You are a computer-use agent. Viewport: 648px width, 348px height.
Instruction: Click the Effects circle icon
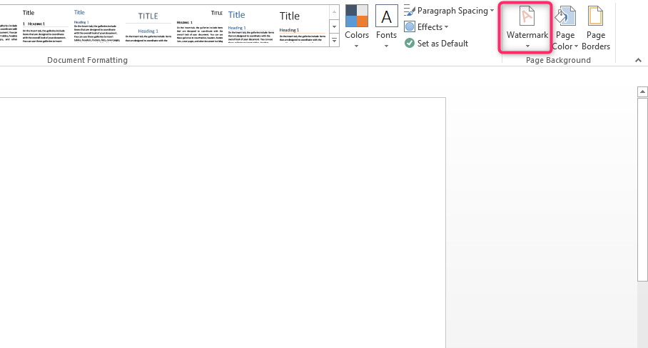coord(410,27)
